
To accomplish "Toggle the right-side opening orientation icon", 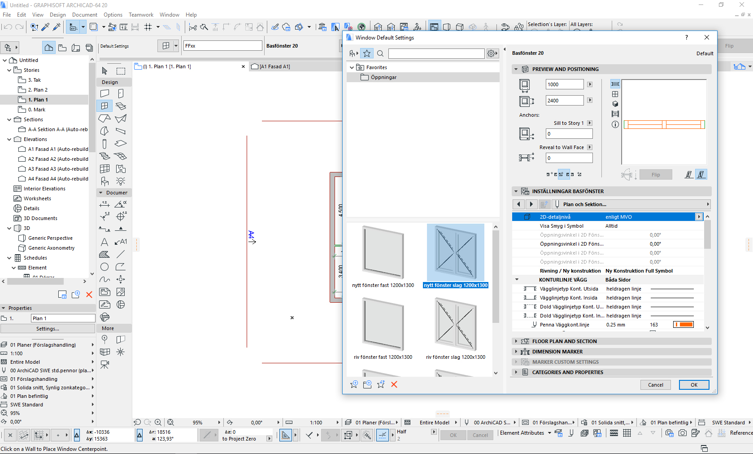I will pos(701,175).
